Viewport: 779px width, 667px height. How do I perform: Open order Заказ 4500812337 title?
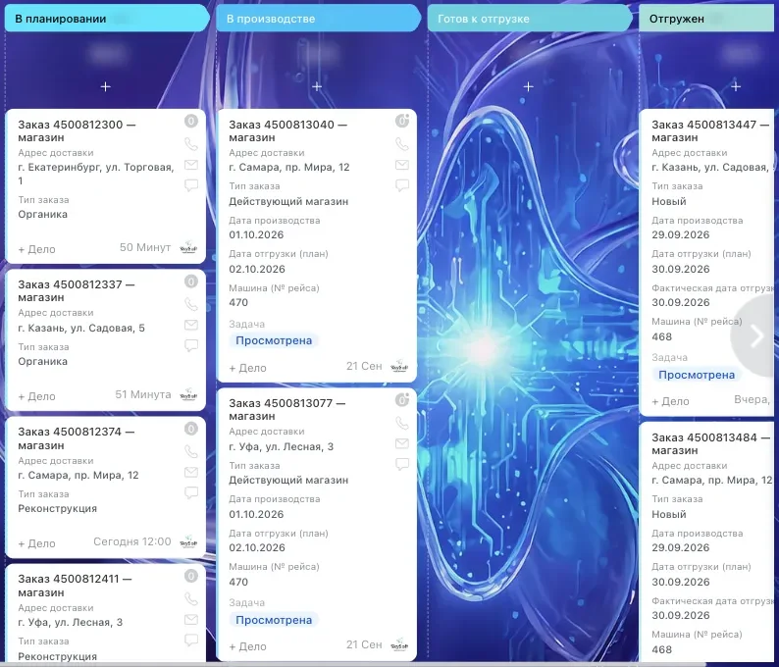pos(76,290)
